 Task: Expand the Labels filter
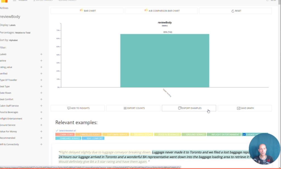41,54
